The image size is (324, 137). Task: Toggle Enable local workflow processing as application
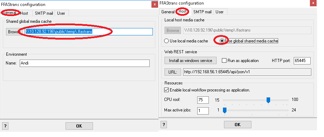coord(207,90)
